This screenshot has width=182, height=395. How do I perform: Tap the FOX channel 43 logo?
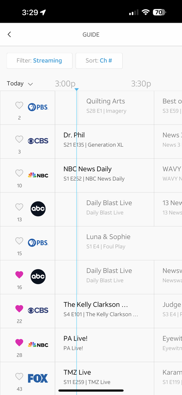(38, 379)
